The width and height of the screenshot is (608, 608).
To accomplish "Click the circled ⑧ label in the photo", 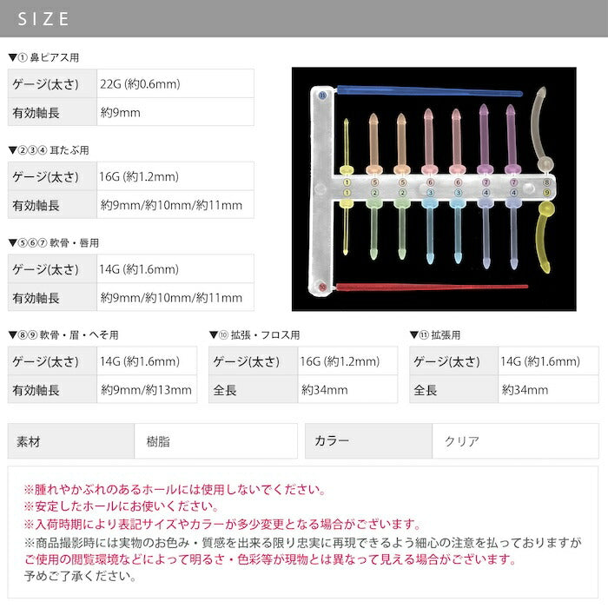I will point(546,182).
